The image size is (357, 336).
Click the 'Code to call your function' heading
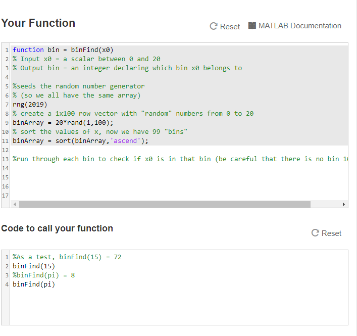pyautogui.click(x=57, y=228)
